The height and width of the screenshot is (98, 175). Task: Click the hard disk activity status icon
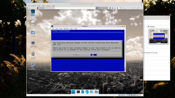pyautogui.click(x=119, y=95)
